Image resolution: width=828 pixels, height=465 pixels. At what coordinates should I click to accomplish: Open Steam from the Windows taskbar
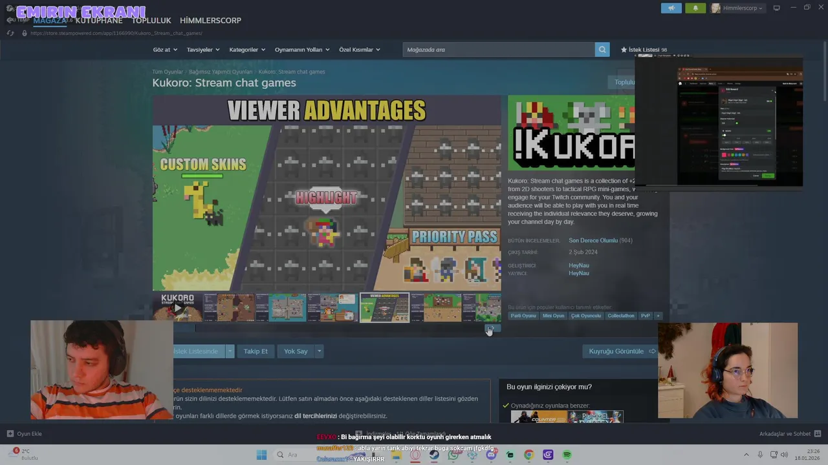(x=434, y=455)
